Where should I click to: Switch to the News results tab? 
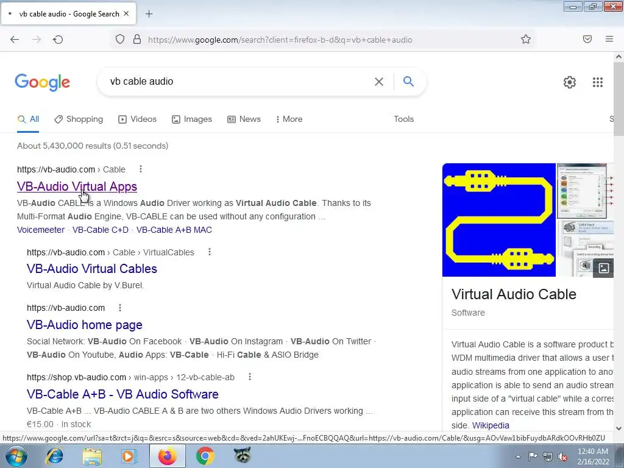244,119
